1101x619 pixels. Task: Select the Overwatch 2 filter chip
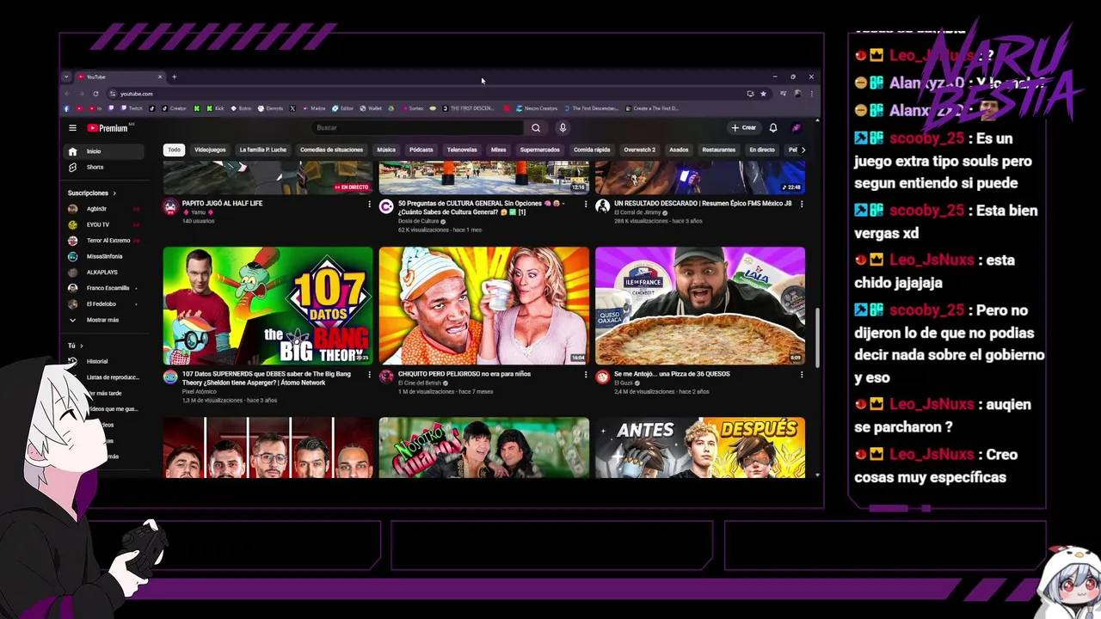click(639, 150)
